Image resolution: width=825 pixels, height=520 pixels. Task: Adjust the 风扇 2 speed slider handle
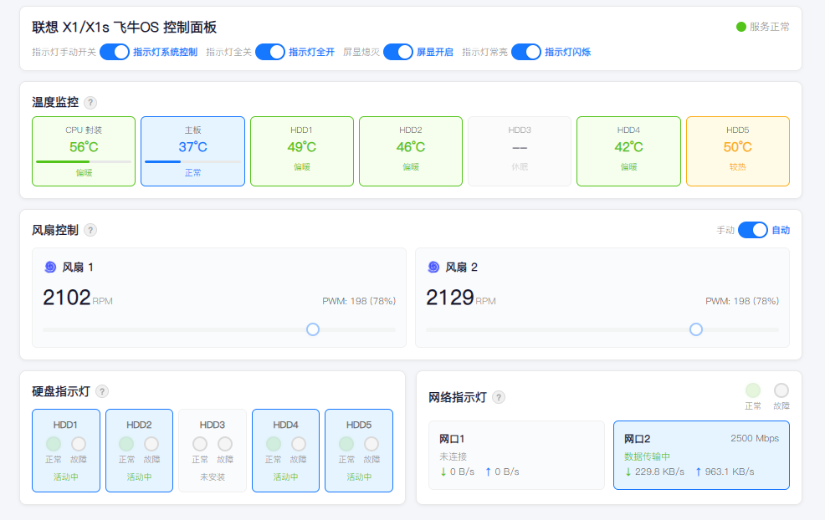pyautogui.click(x=696, y=329)
